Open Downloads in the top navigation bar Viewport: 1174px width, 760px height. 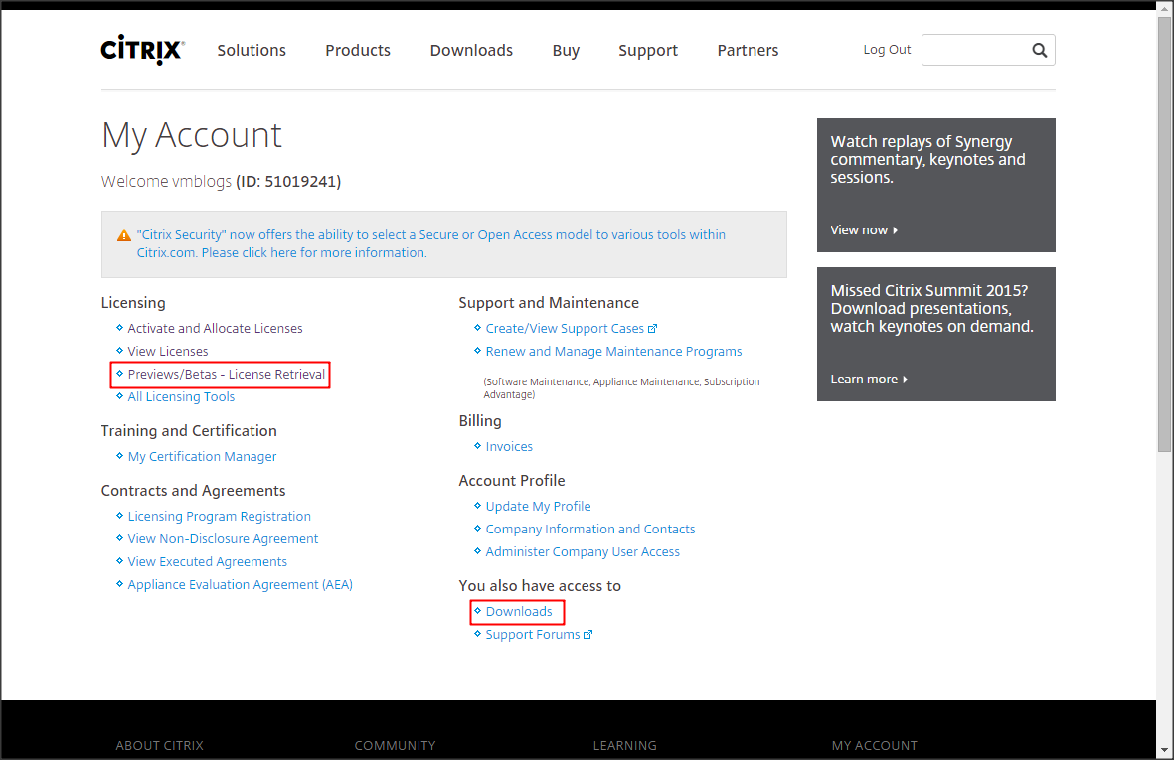471,50
